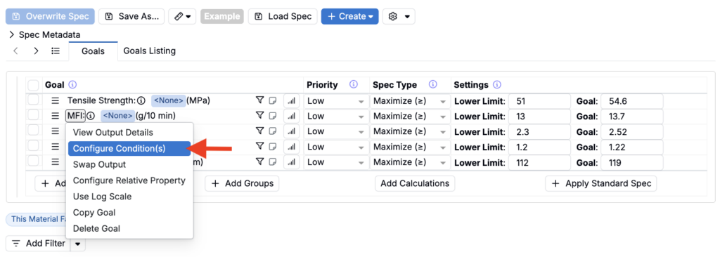
Task: Click drag handle of Tensile Strength row
Action: (55, 100)
